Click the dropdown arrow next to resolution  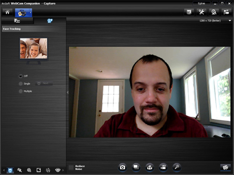click(230, 21)
